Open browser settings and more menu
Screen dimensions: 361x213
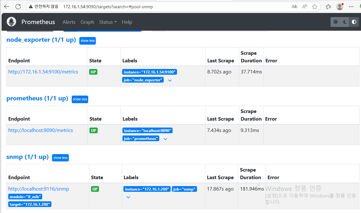351,7
